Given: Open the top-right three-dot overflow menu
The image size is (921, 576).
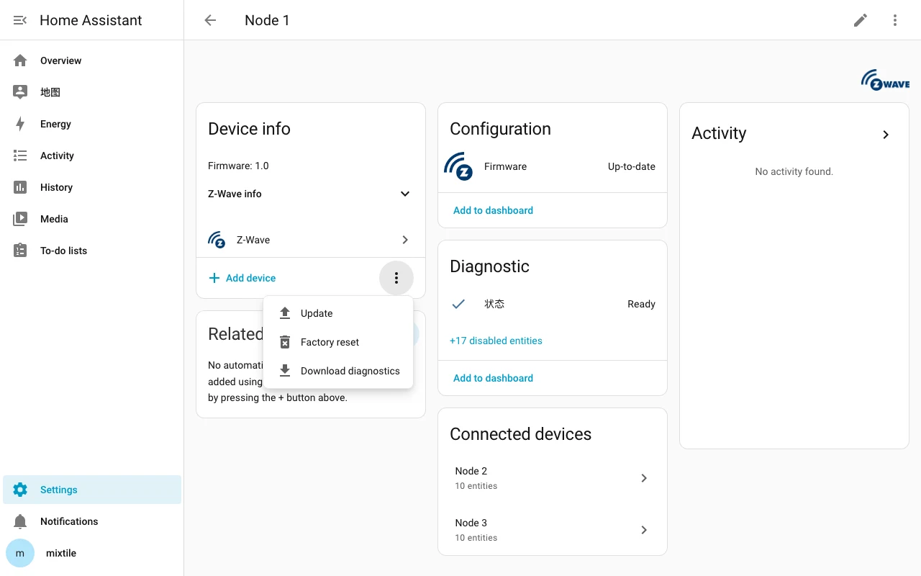Looking at the screenshot, I should tap(895, 20).
